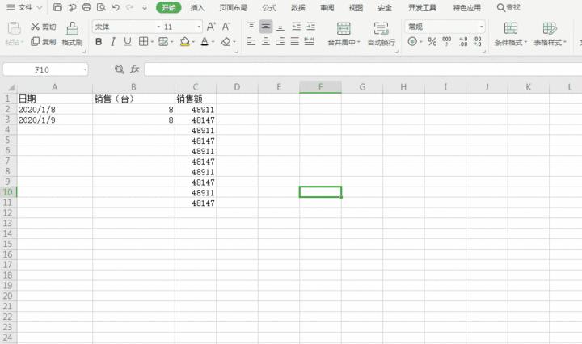The height and width of the screenshot is (344, 582).
Task: Click the Save icon in quick access toolbar
Action: tap(57, 7)
